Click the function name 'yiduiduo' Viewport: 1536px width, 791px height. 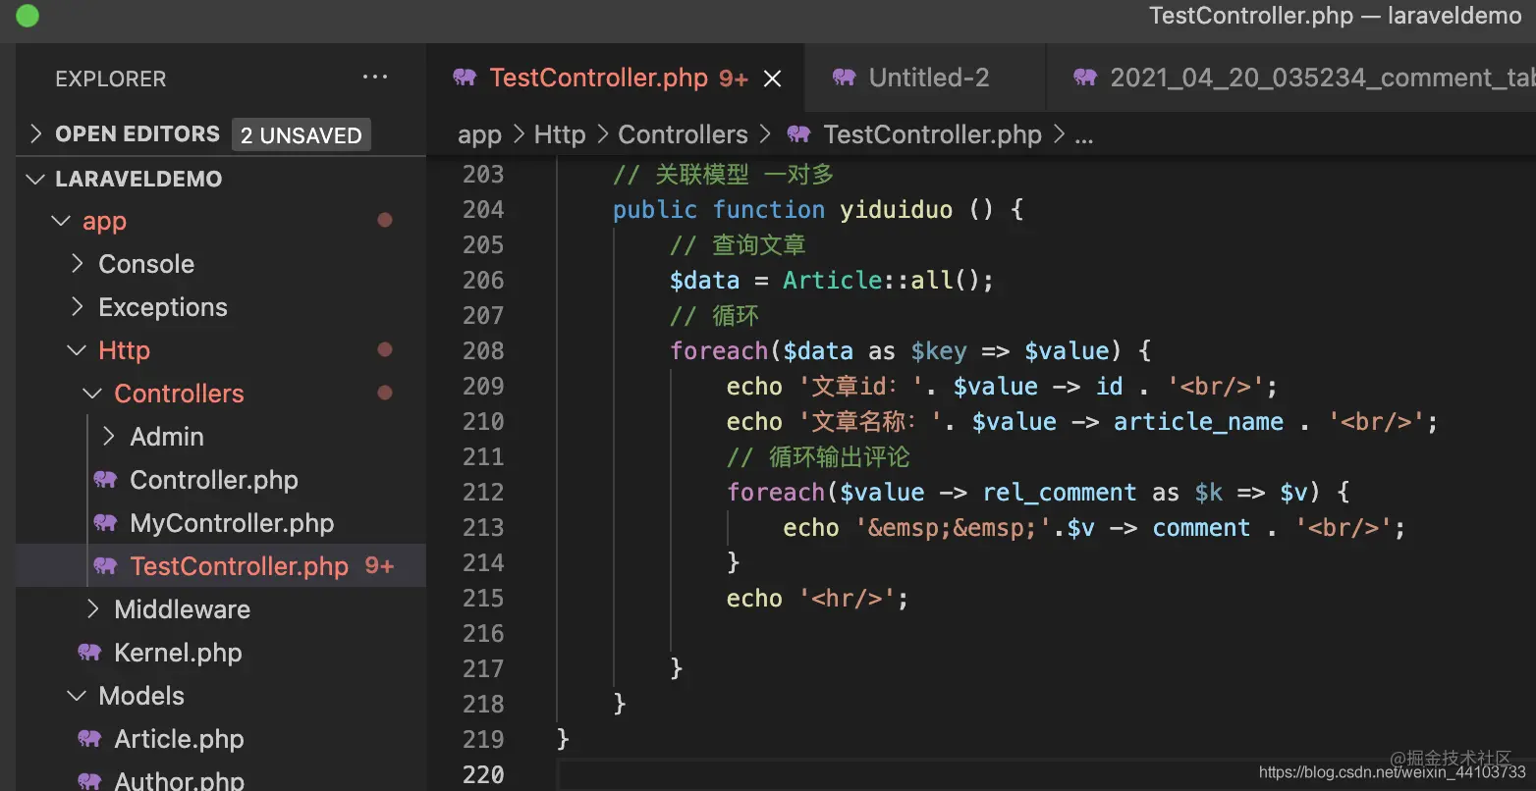[x=896, y=209]
